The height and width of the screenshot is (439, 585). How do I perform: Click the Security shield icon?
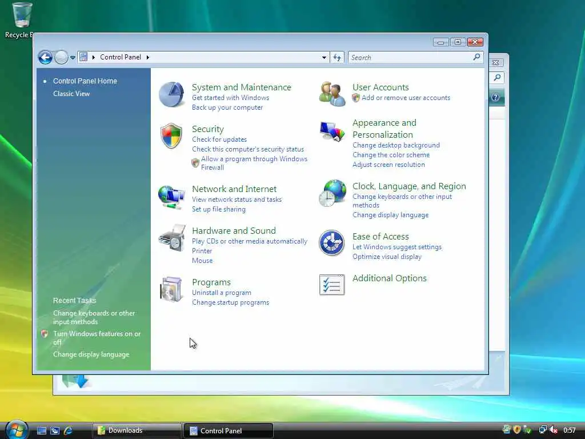[x=171, y=136]
